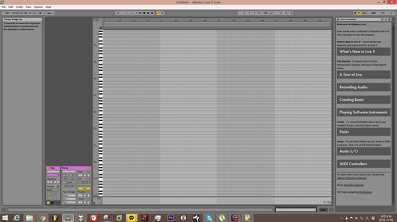Screen dimensions: 397x222
Task: Open the What's New in Live 9 lesson
Action: (x=363, y=52)
